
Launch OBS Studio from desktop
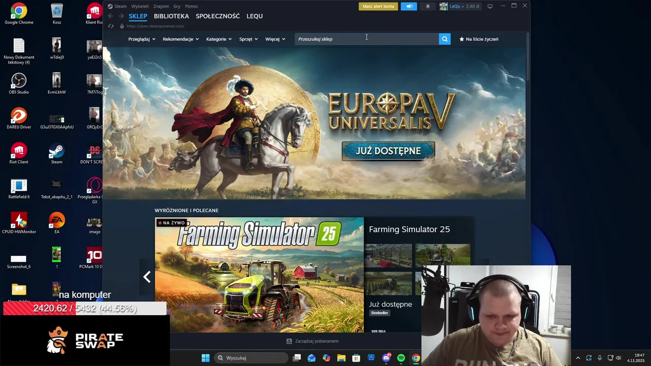tap(19, 83)
